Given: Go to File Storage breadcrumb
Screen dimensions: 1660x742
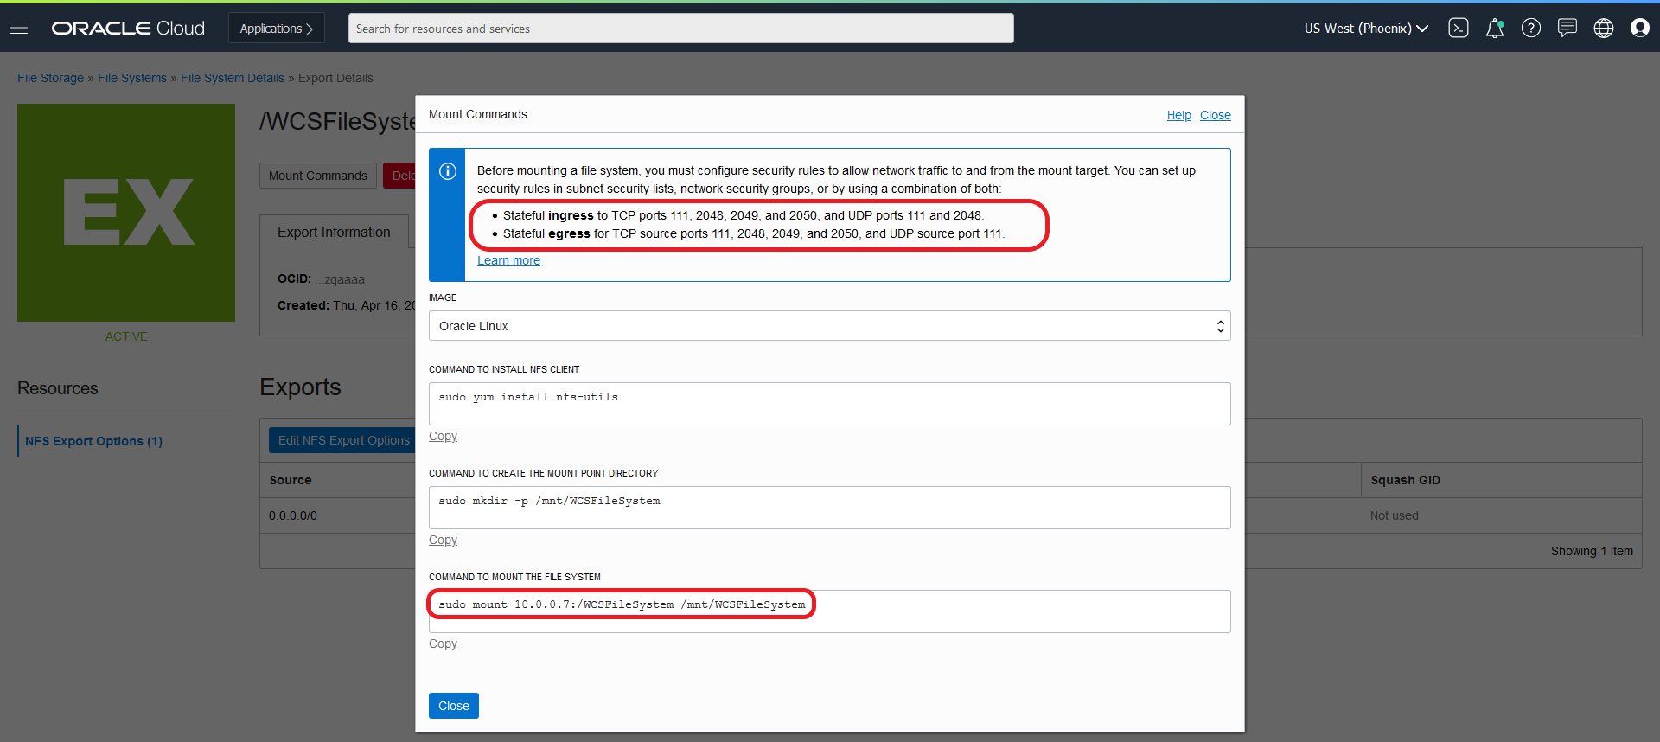Looking at the screenshot, I should coord(50,78).
